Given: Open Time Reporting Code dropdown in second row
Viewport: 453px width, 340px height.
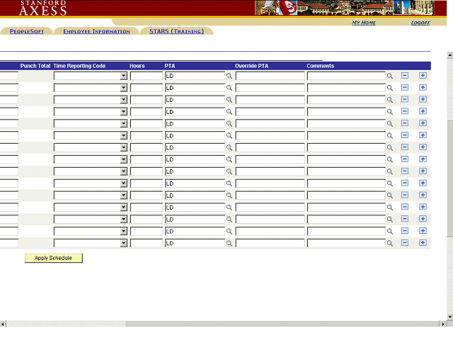Looking at the screenshot, I should tap(123, 88).
